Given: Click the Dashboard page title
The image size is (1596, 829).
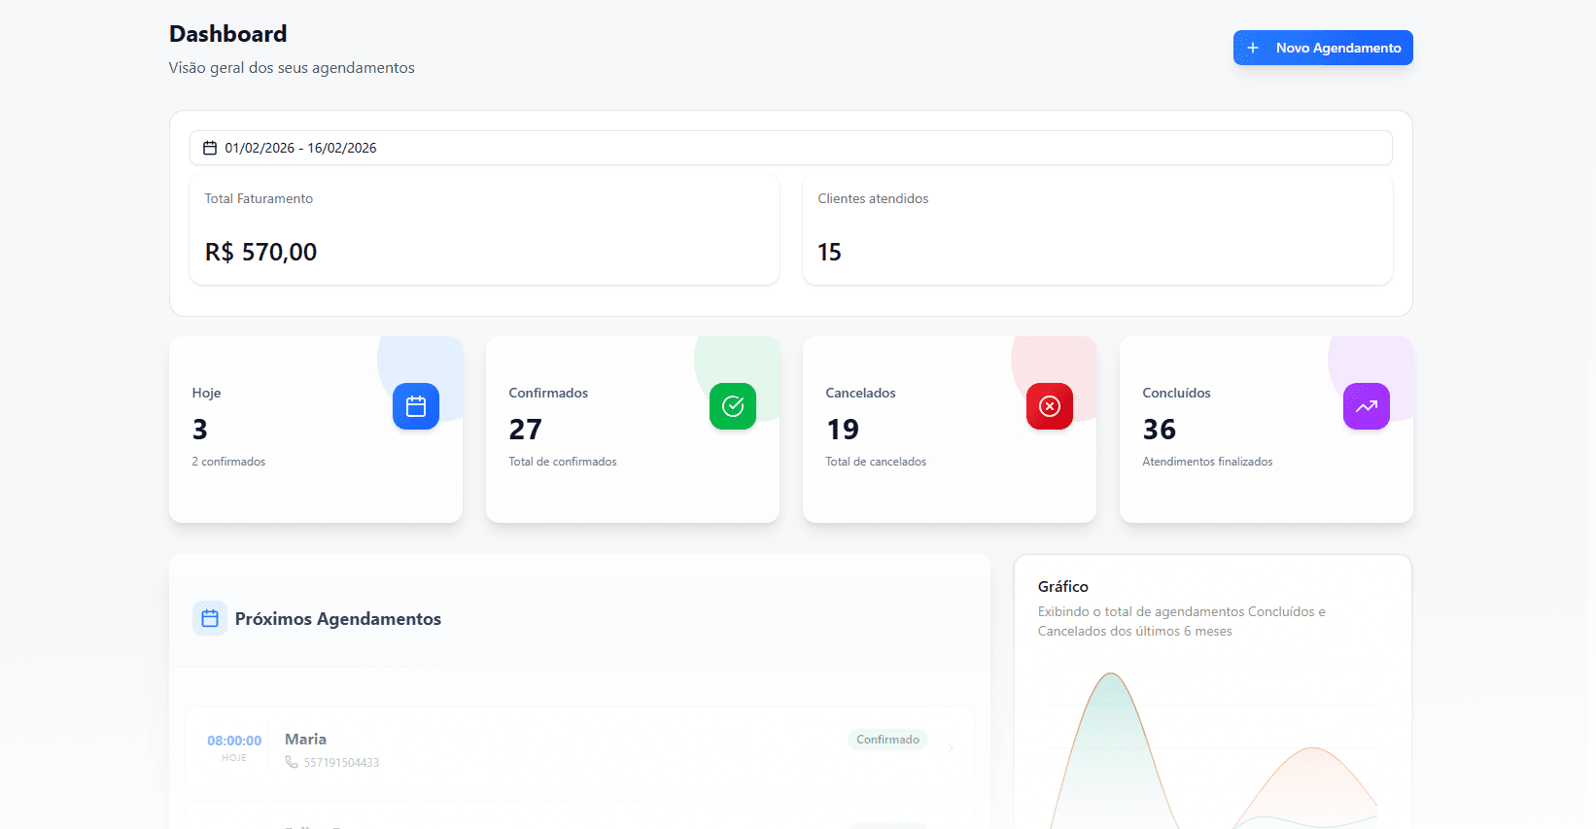Looking at the screenshot, I should [228, 34].
